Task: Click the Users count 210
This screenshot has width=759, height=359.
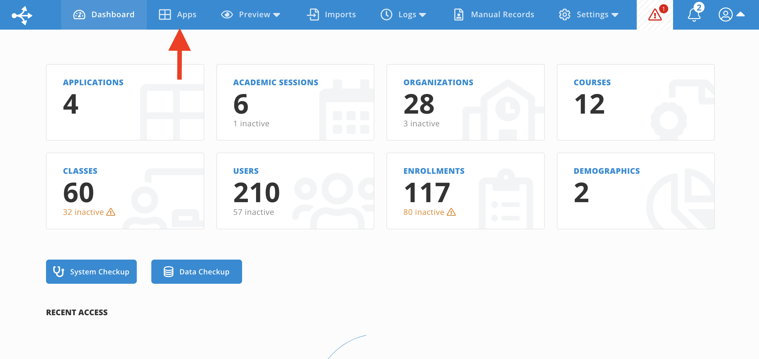Action: (257, 192)
